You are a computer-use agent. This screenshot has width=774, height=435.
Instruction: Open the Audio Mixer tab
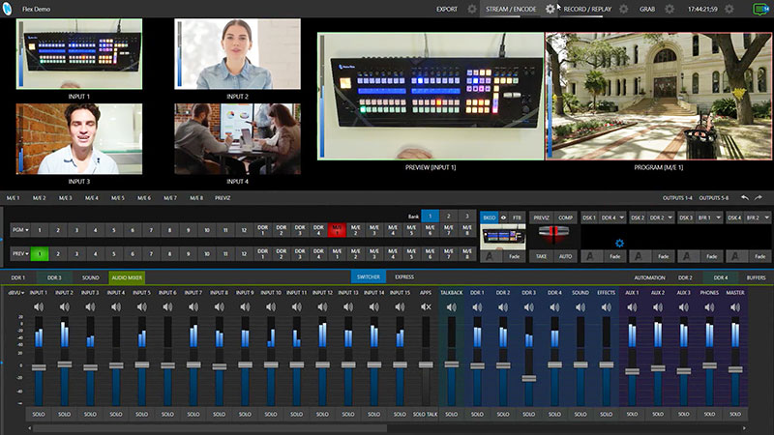(x=127, y=277)
